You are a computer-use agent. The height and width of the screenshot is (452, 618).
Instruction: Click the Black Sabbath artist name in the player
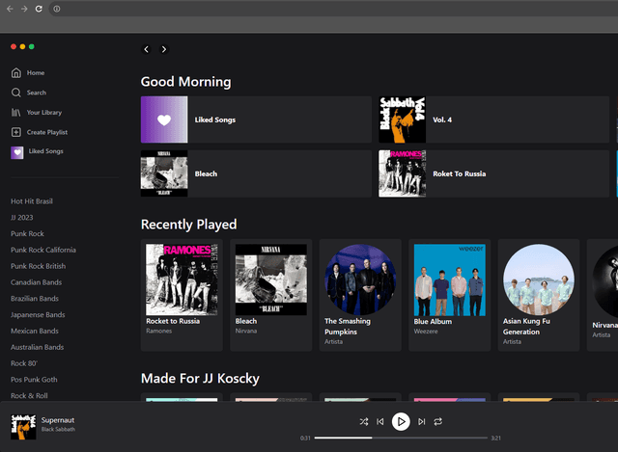(x=58, y=429)
